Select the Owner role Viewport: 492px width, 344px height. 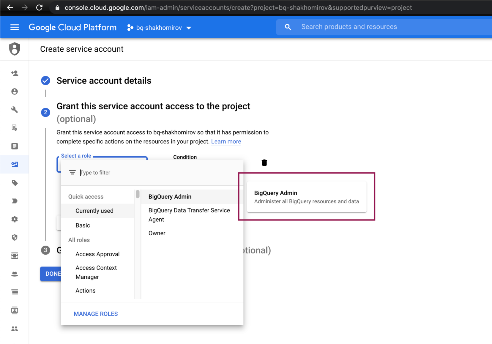tap(157, 233)
